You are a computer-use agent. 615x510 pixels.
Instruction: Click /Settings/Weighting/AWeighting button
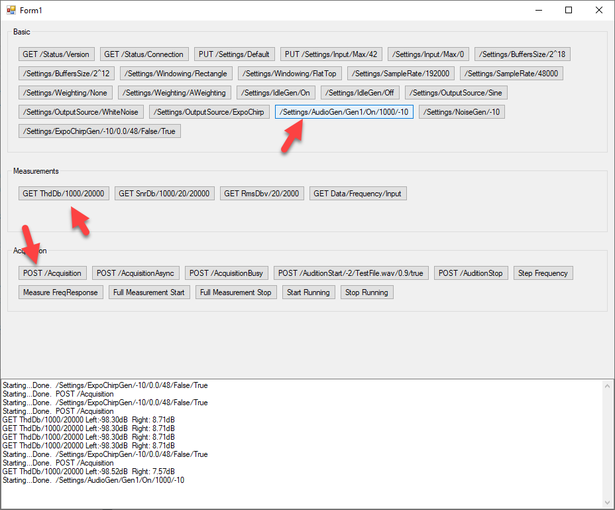174,93
